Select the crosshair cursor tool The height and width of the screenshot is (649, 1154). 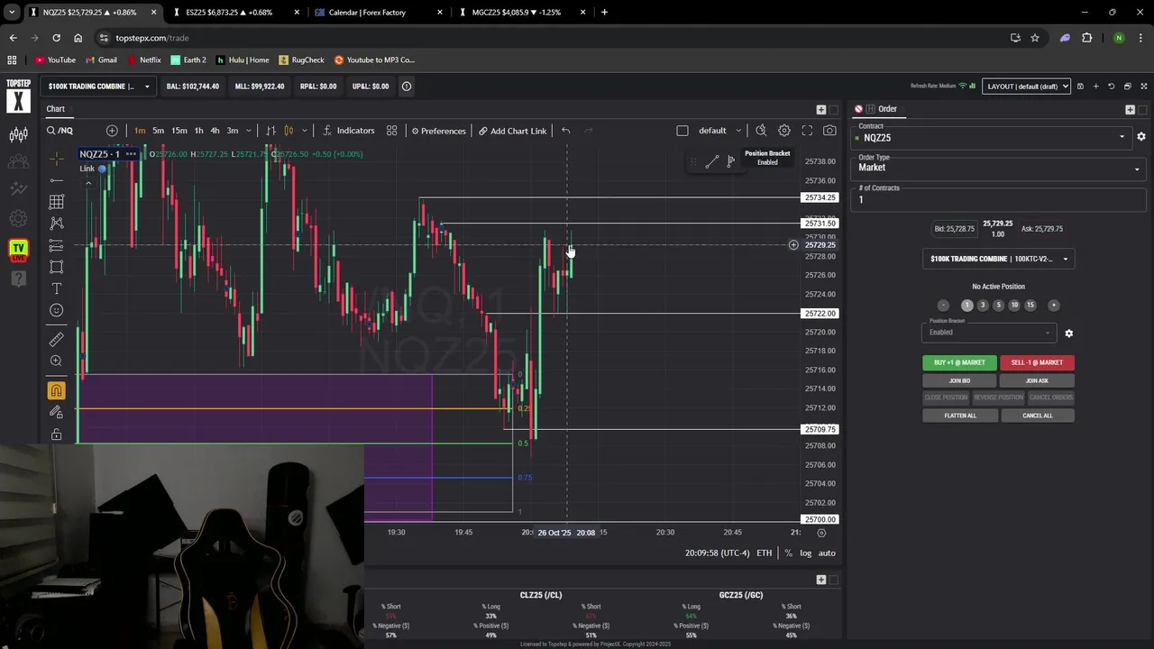click(x=57, y=159)
